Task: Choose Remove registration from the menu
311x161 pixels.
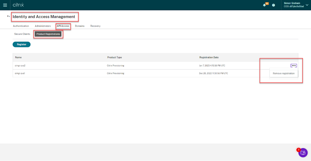Action: click(283, 73)
